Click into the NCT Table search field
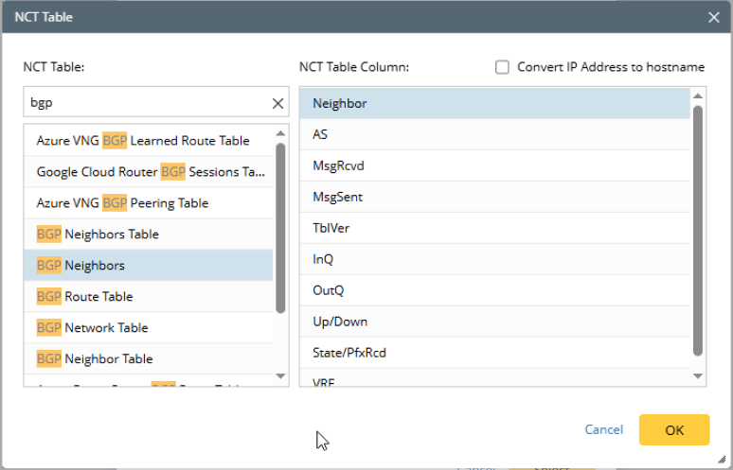The image size is (733, 470). pos(142,103)
